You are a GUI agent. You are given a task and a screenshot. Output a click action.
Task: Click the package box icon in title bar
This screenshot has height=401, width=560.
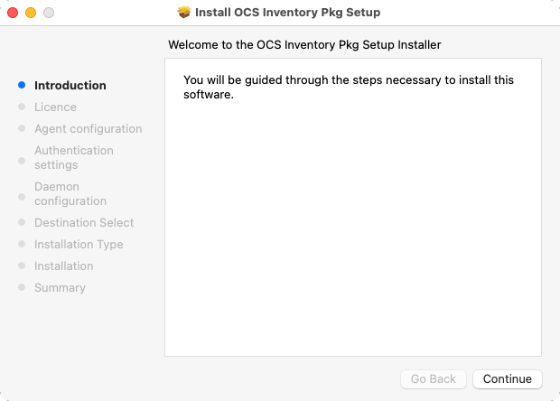[184, 12]
